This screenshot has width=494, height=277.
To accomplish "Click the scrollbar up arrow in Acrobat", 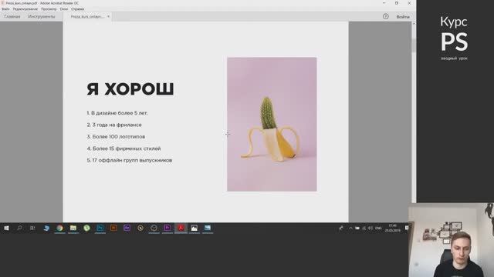I will pyautogui.click(x=414, y=24).
